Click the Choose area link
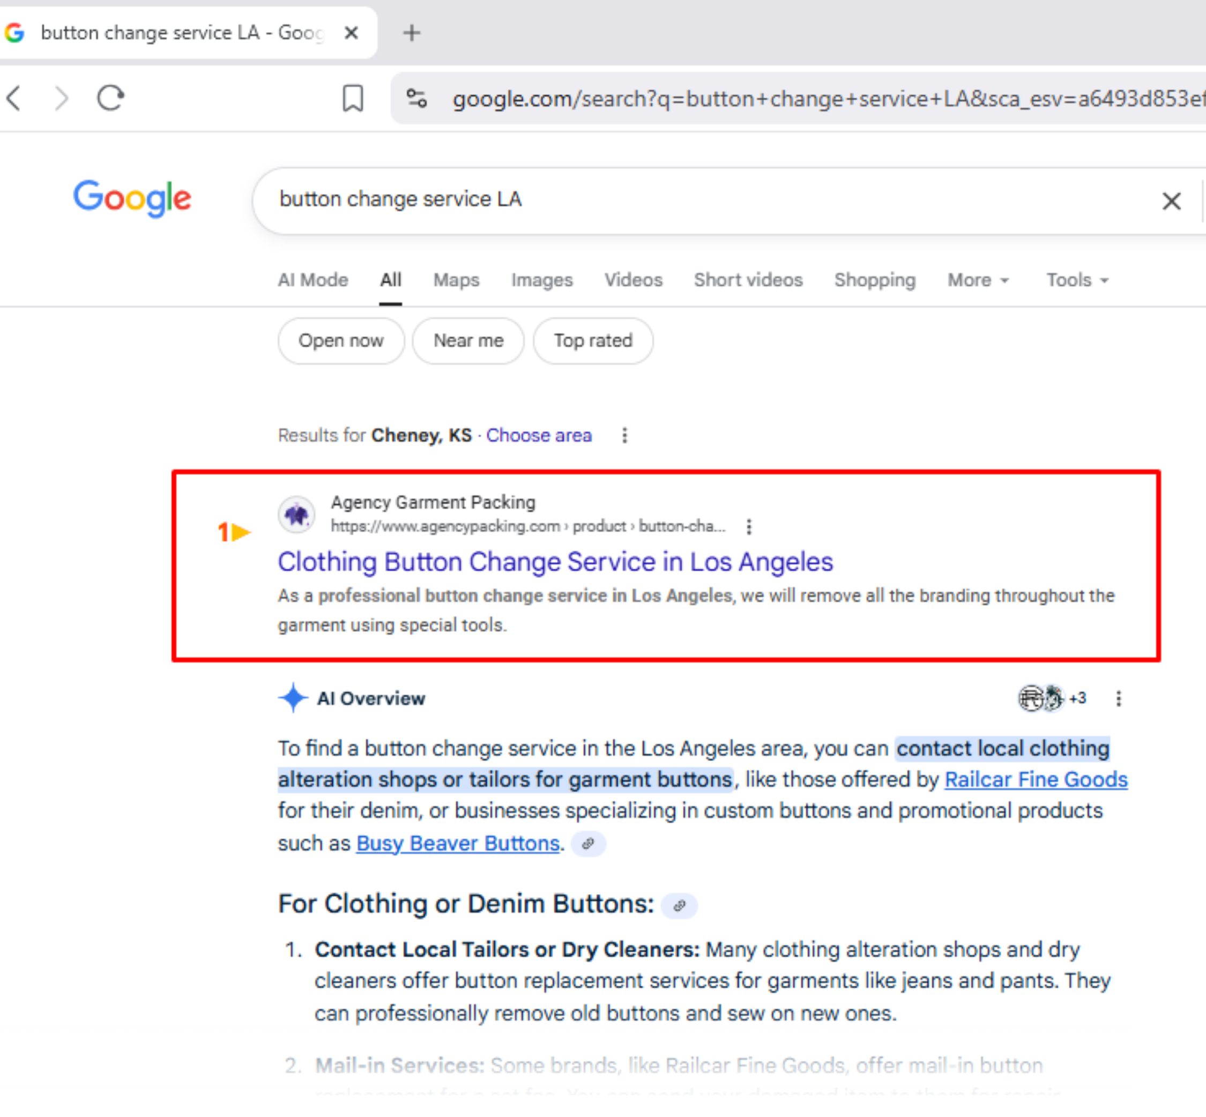The image size is (1206, 1117). click(x=539, y=435)
